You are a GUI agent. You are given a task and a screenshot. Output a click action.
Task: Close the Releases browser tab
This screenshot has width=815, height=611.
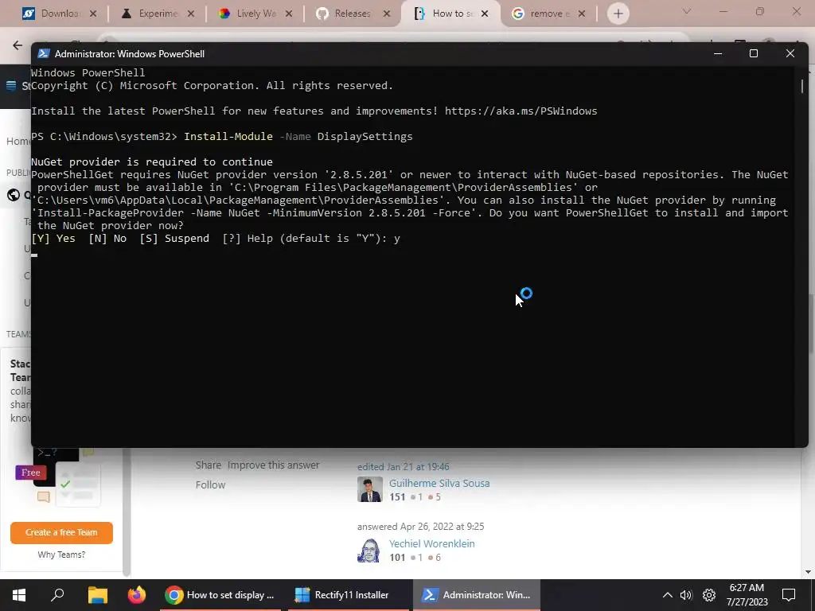click(x=386, y=14)
